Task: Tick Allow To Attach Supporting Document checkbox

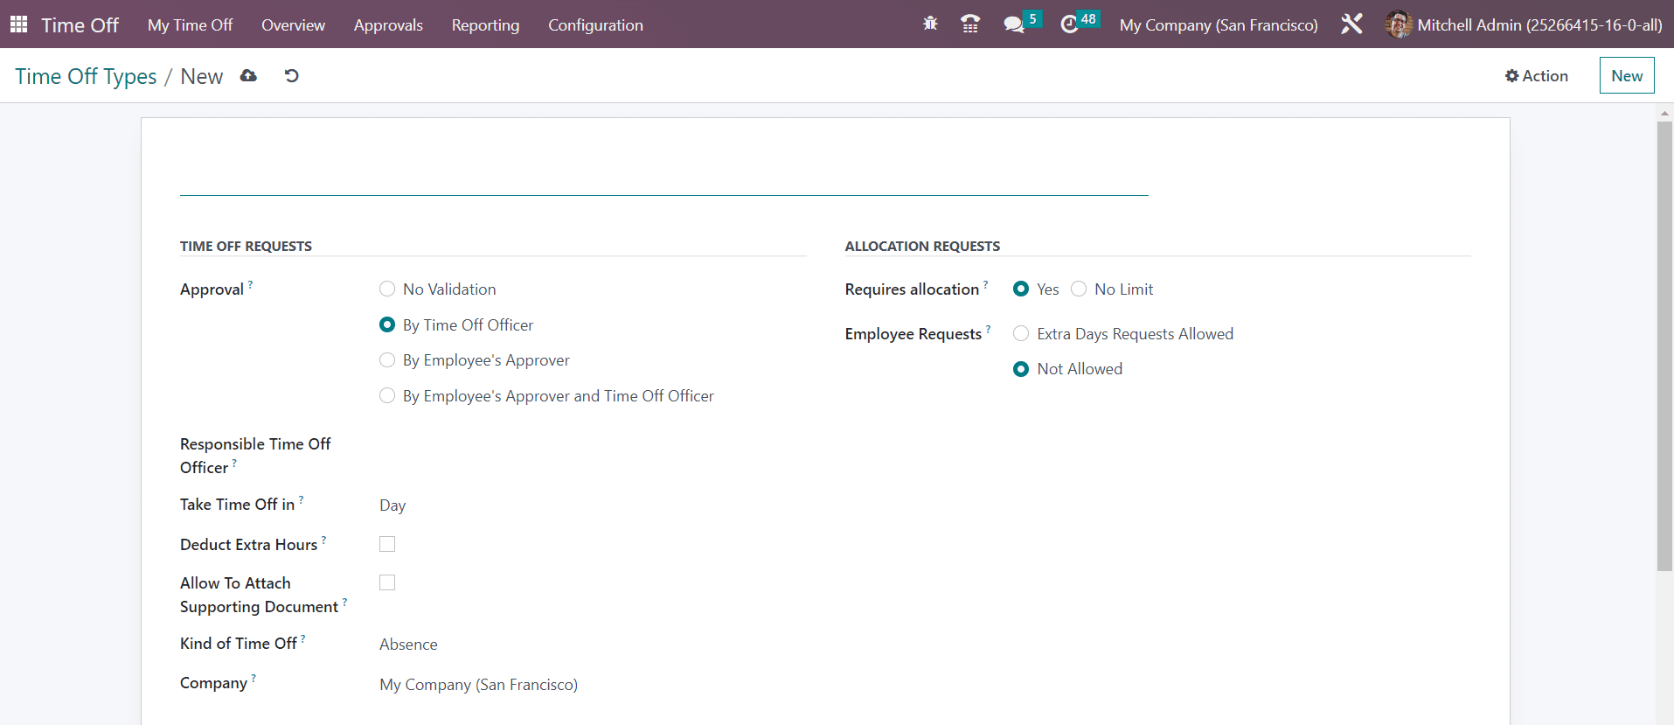Action: pos(387,582)
